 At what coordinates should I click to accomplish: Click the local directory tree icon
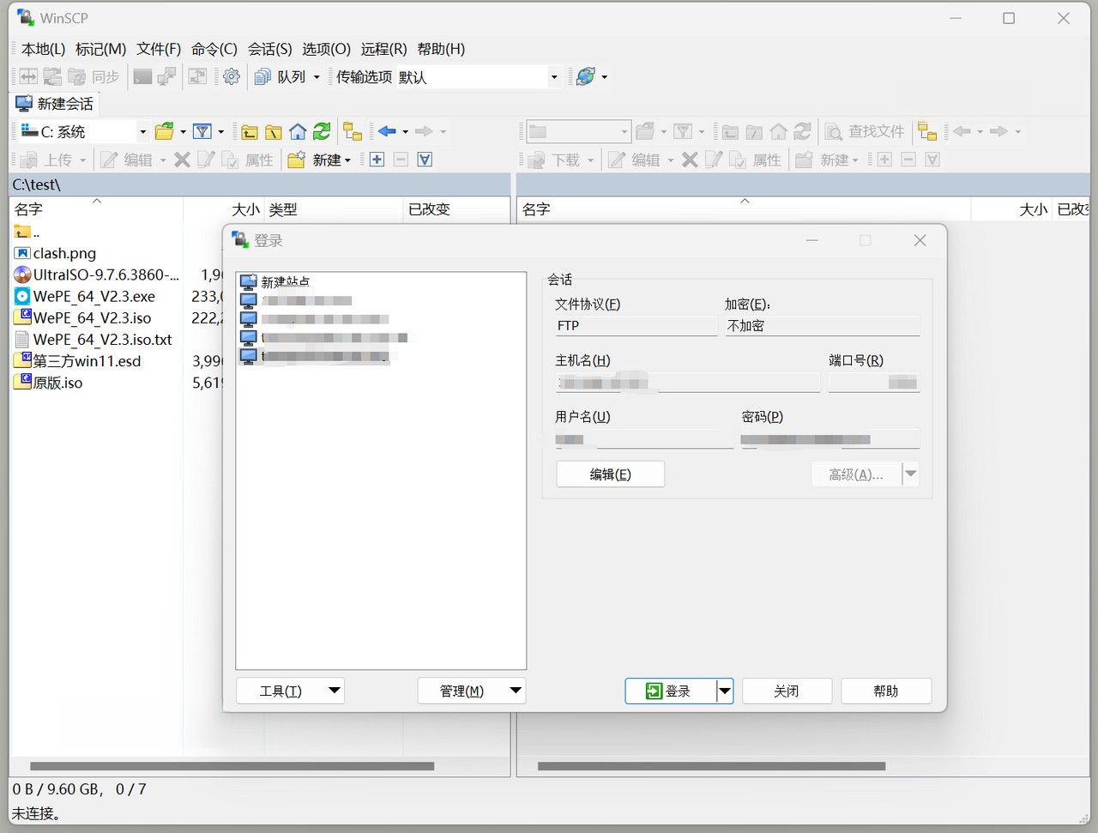(353, 131)
